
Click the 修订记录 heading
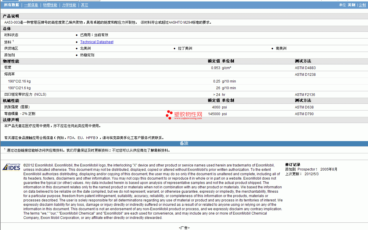[293, 165]
